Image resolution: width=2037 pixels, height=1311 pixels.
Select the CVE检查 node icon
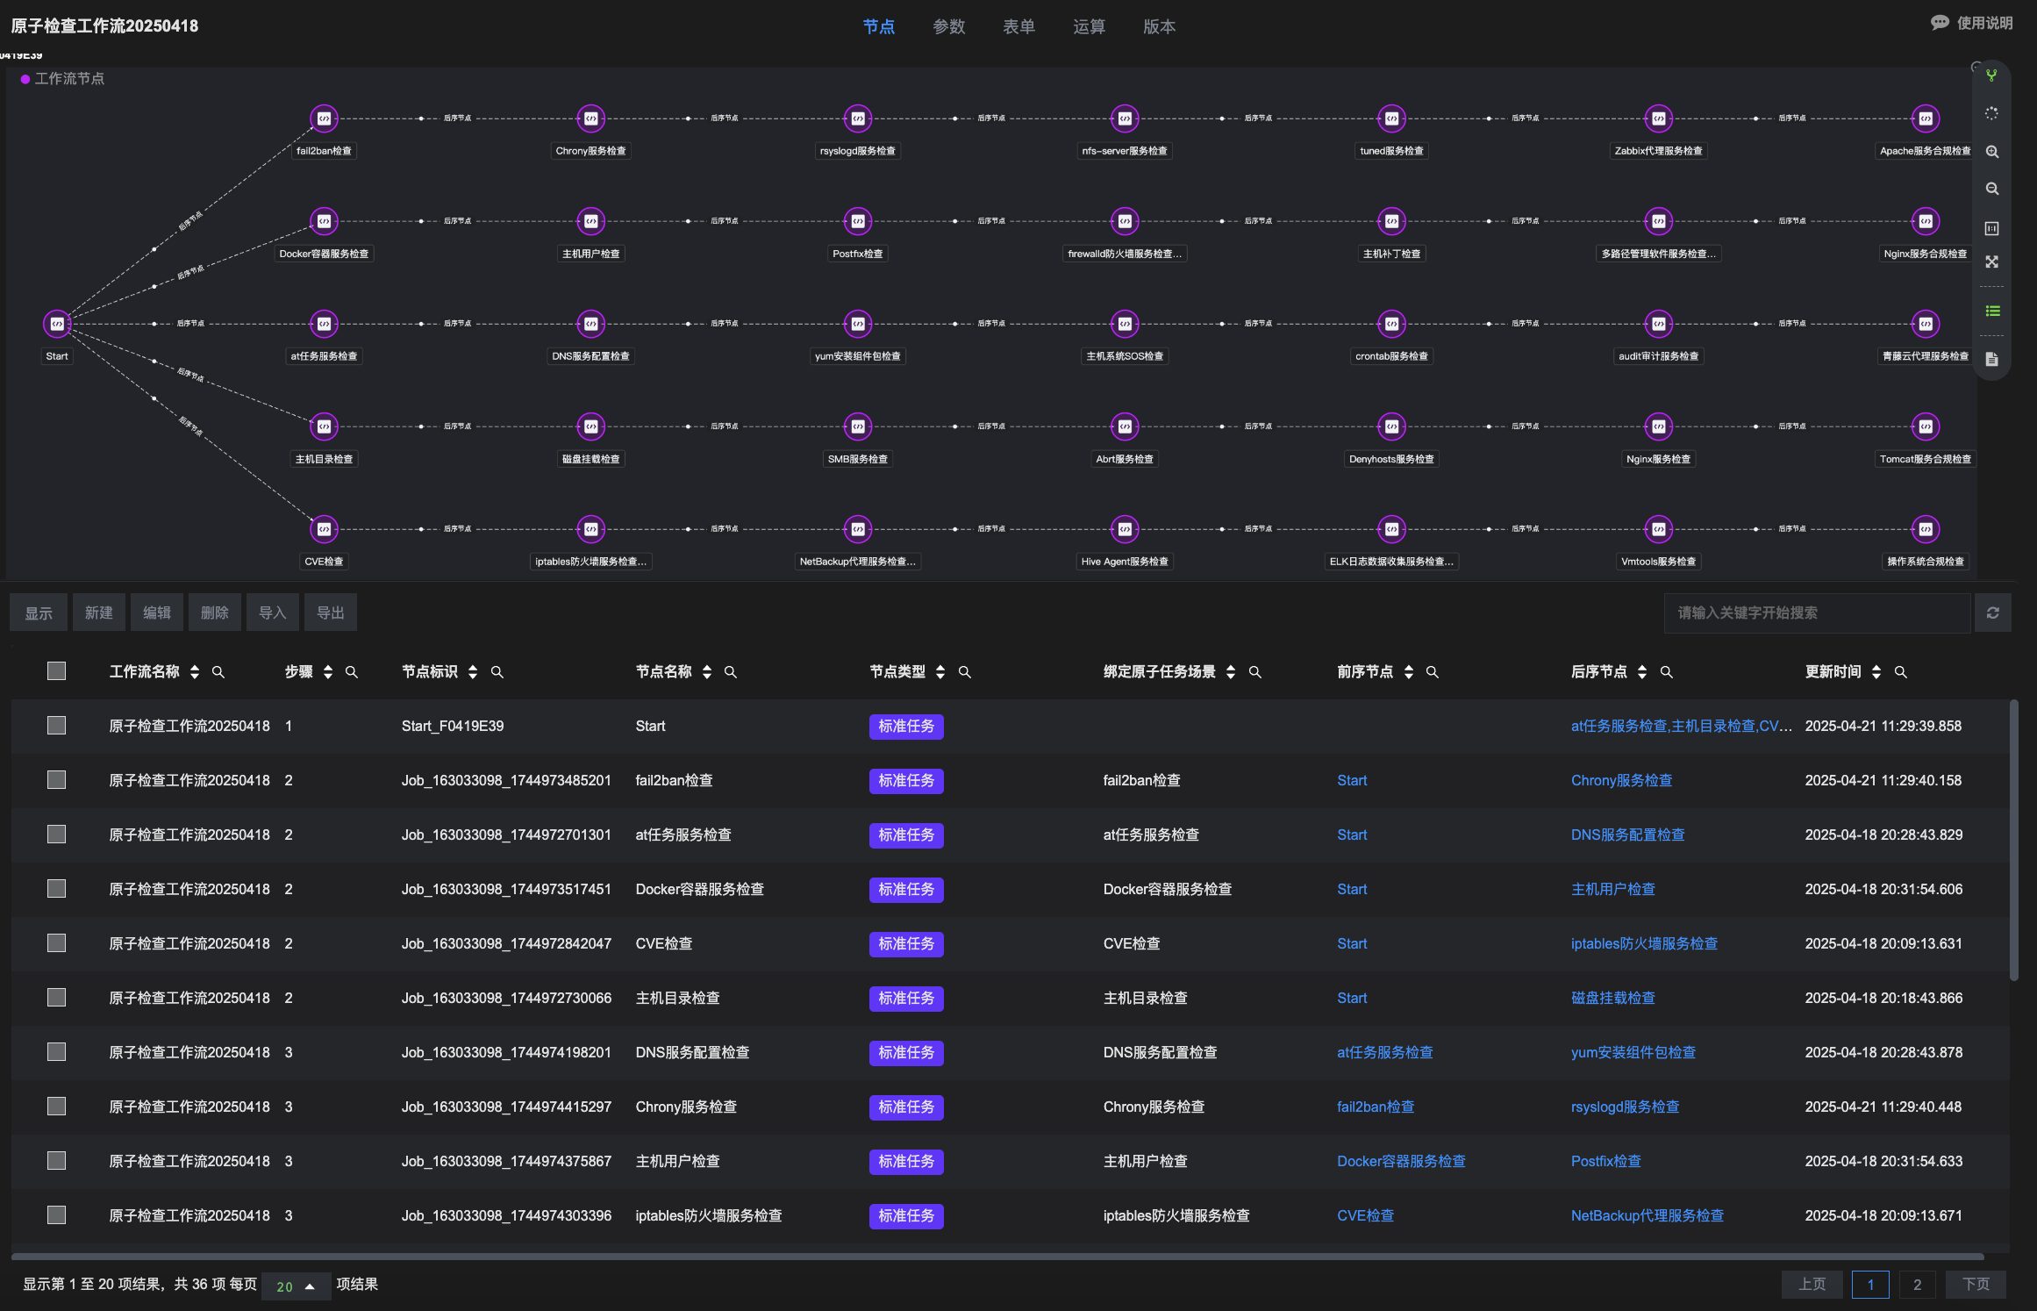[x=324, y=529]
